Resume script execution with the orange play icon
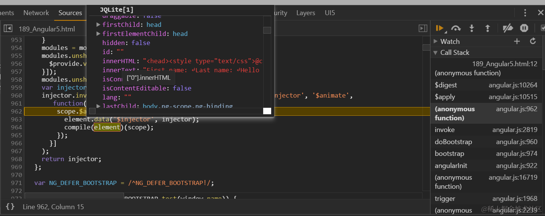Screen dimensions: 545x216 pos(440,28)
